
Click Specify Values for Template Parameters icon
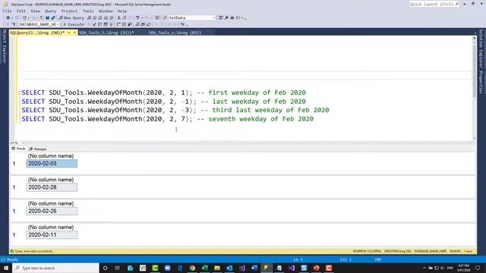(183, 24)
